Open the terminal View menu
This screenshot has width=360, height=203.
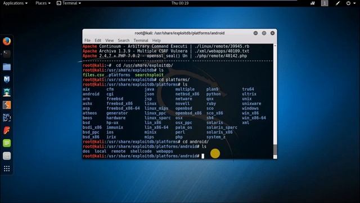pos(110,41)
